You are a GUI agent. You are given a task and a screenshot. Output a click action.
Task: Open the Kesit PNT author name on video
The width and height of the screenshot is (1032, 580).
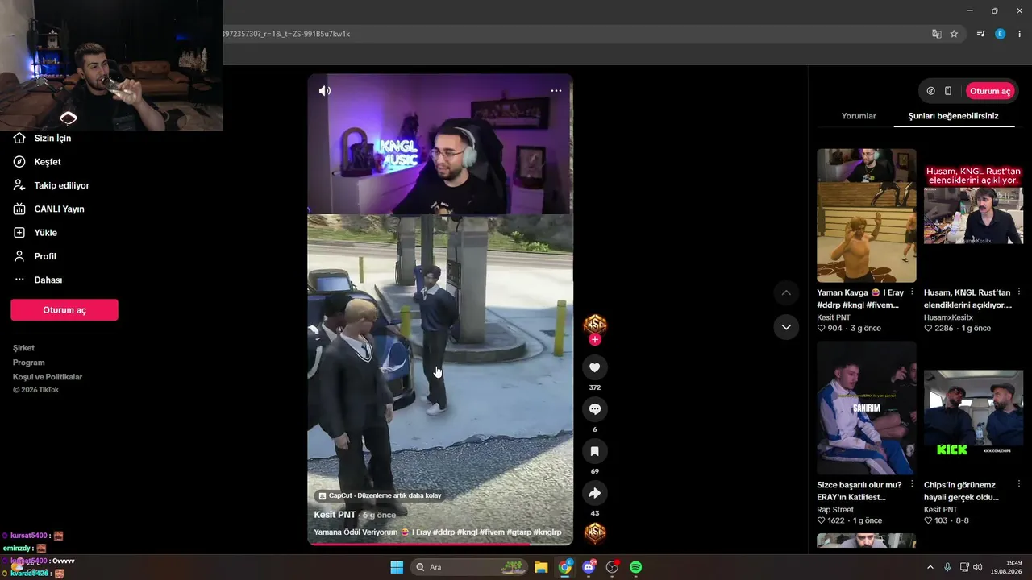pos(335,515)
